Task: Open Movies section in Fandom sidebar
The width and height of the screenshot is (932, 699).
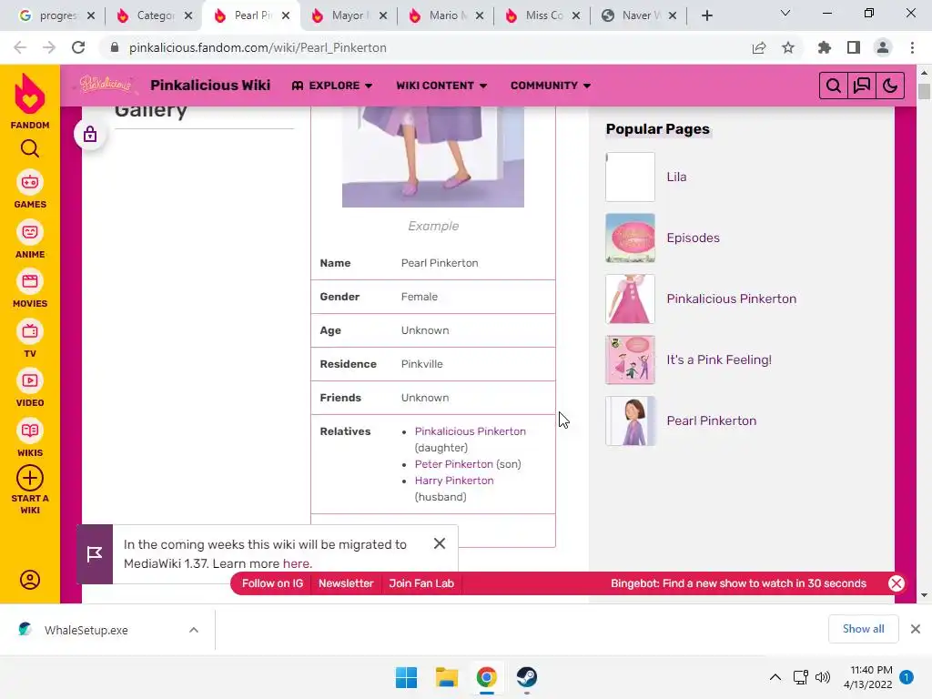Action: pyautogui.click(x=30, y=289)
